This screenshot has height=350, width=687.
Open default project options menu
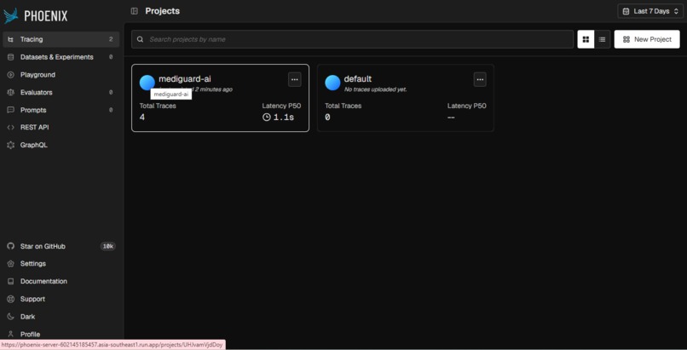click(x=480, y=80)
